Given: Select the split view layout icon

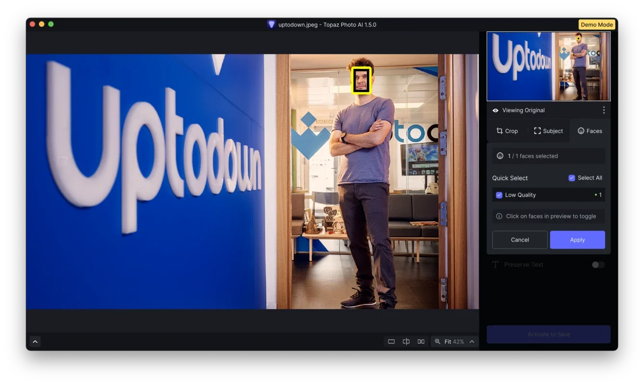Looking at the screenshot, I should (406, 342).
